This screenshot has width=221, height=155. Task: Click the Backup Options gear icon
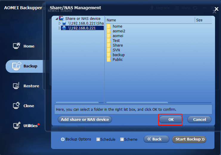(63, 139)
